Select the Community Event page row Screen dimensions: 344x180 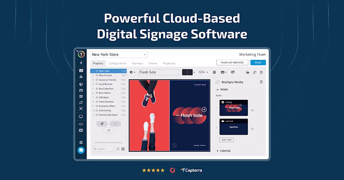click(x=109, y=115)
